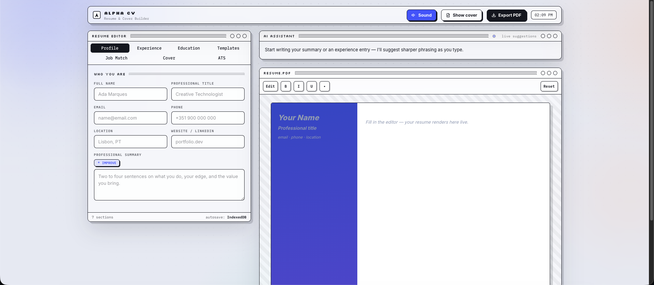The height and width of the screenshot is (285, 654).
Task: Click third circle in Resume.pdf title bar
Action: [x=555, y=73]
